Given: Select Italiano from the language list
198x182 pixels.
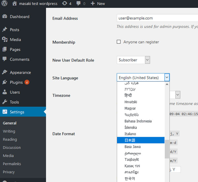Looking at the screenshot, I should [x=141, y=134].
